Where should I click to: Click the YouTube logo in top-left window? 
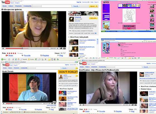click(x=6, y=2)
